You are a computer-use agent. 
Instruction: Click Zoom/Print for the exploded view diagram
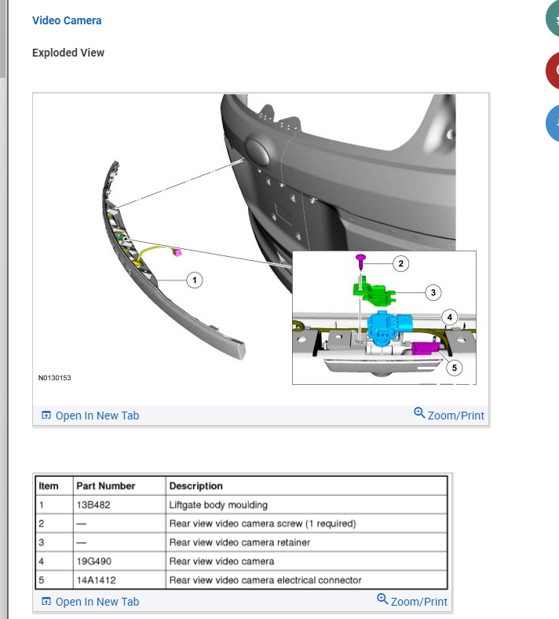[449, 415]
